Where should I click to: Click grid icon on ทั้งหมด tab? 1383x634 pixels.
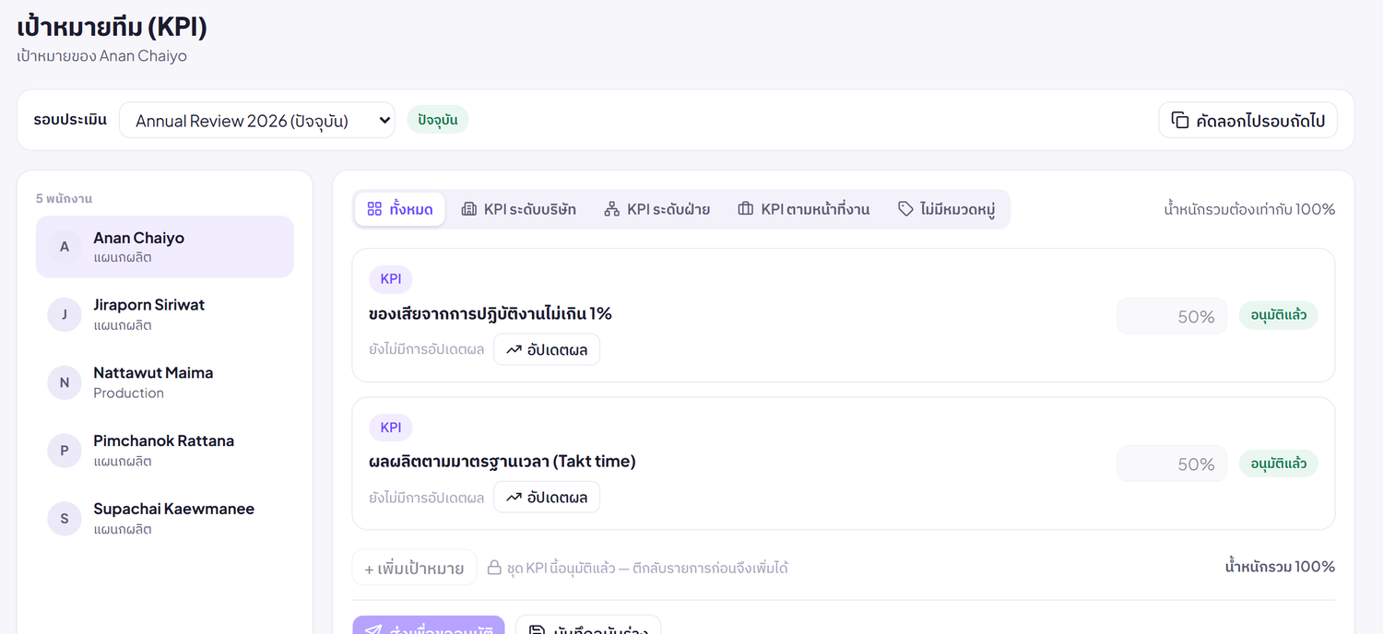coord(374,209)
